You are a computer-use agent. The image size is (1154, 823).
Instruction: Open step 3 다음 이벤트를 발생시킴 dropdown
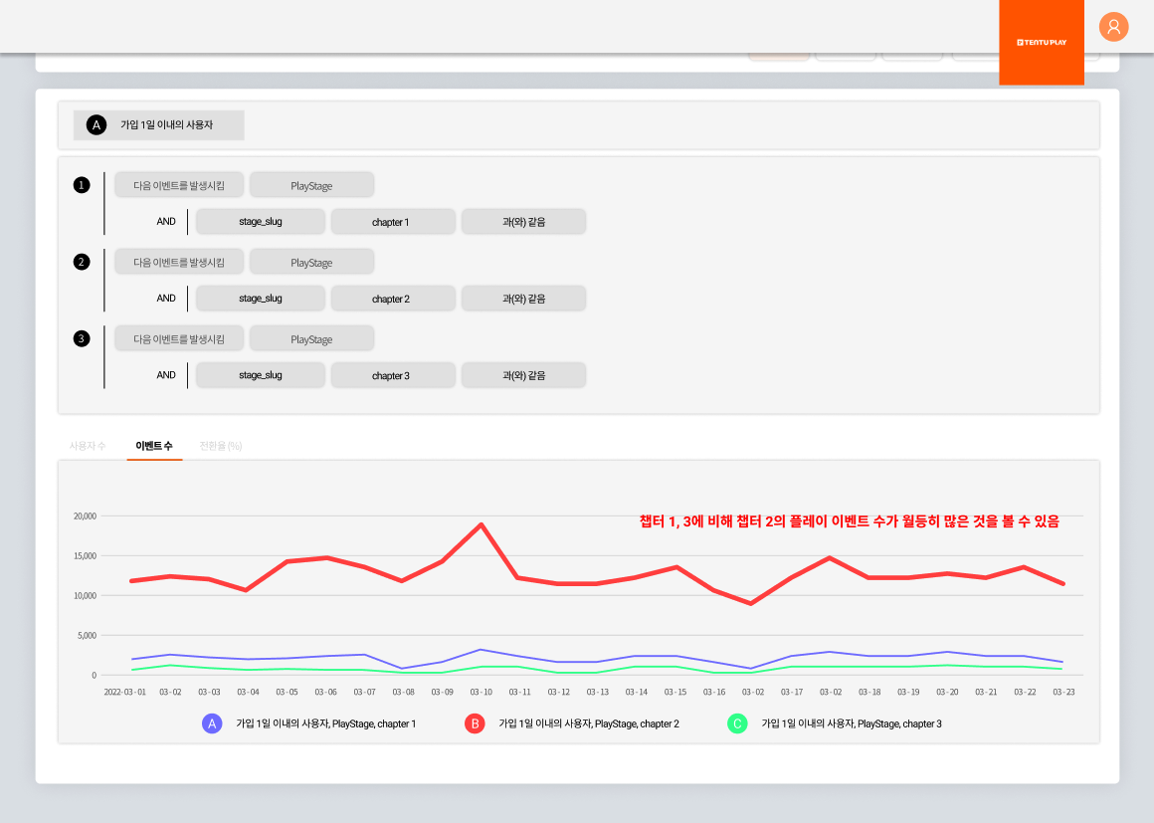point(179,338)
